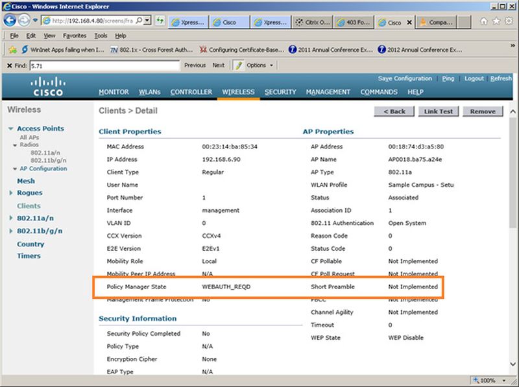Image resolution: width=519 pixels, height=387 pixels.
Task: Expand the Rogues tree
Action: pyautogui.click(x=11, y=193)
